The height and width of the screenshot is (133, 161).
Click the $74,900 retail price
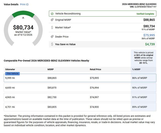point(94,107)
